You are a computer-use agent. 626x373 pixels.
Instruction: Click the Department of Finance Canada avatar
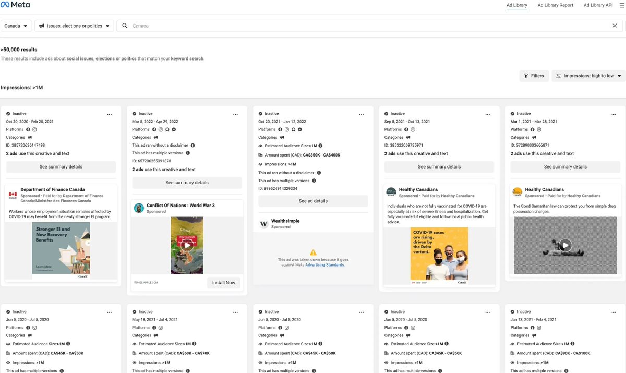(x=13, y=195)
